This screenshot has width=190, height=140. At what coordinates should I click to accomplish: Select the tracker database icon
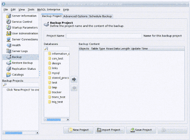pos(49,92)
